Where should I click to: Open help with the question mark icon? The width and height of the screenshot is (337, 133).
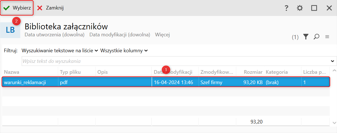286,8
